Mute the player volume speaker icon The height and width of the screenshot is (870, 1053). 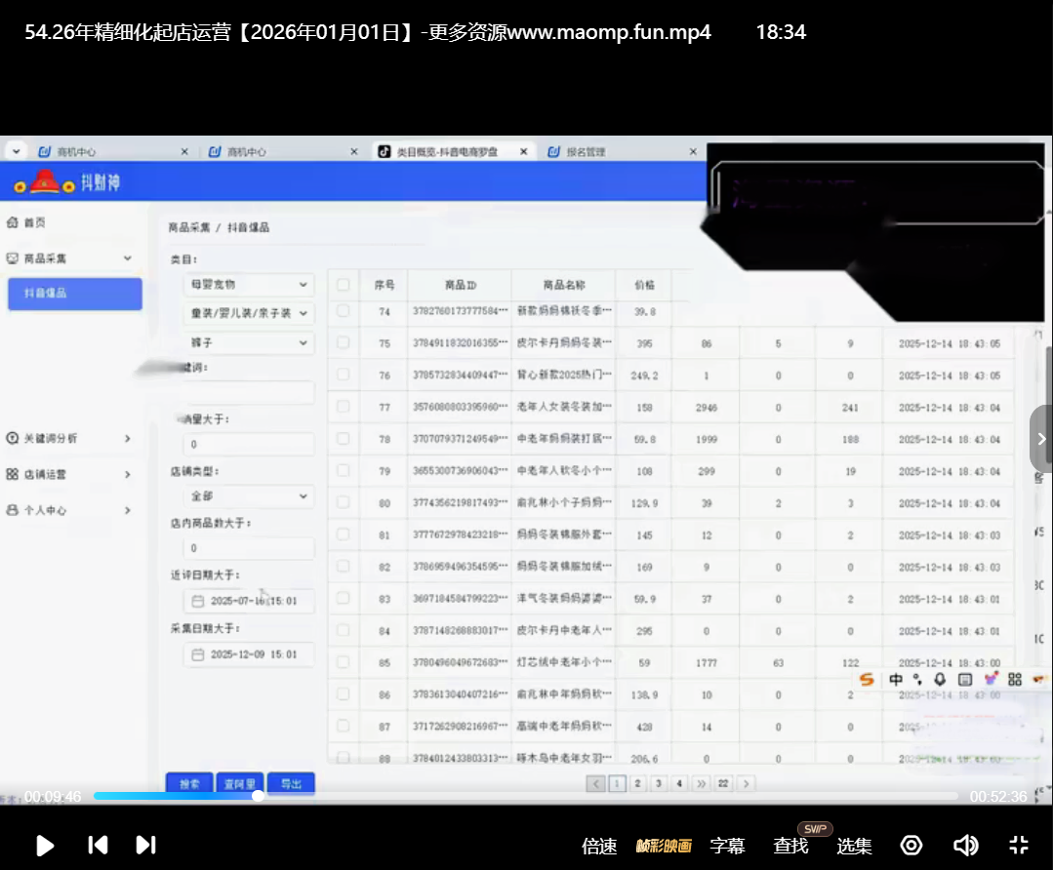pyautogui.click(x=965, y=845)
